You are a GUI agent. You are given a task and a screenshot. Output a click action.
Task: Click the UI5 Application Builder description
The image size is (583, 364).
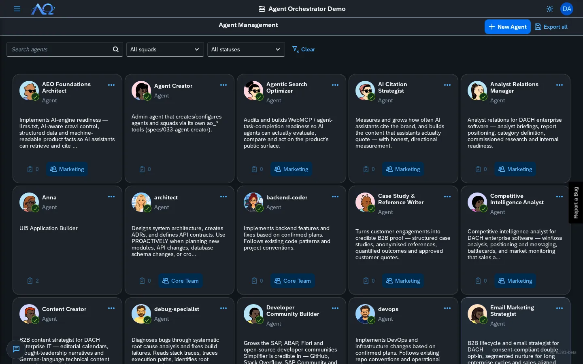click(x=49, y=228)
